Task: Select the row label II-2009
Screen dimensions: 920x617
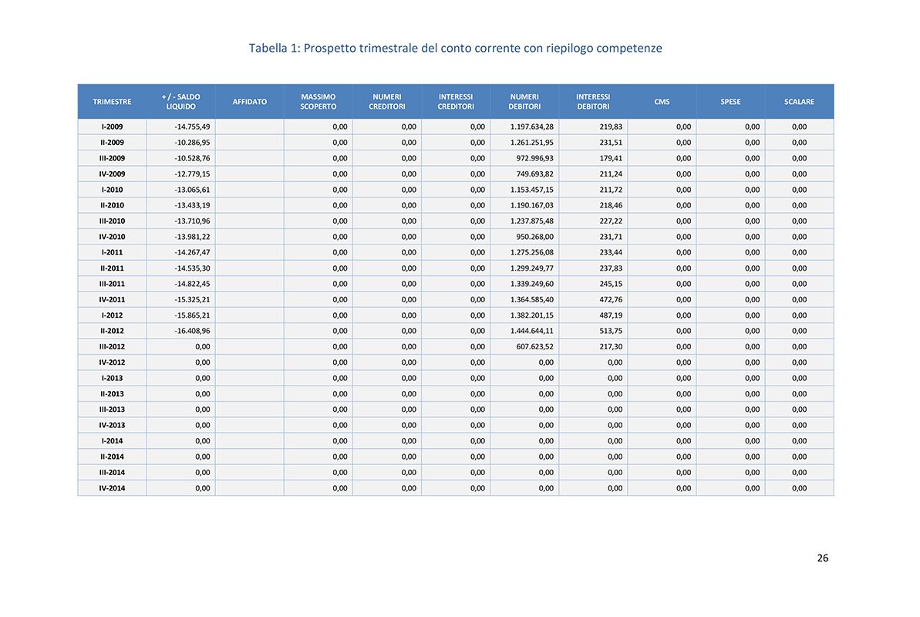Action: (x=112, y=143)
